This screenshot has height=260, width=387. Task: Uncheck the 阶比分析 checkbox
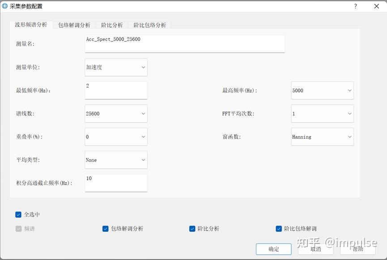[x=192, y=229]
